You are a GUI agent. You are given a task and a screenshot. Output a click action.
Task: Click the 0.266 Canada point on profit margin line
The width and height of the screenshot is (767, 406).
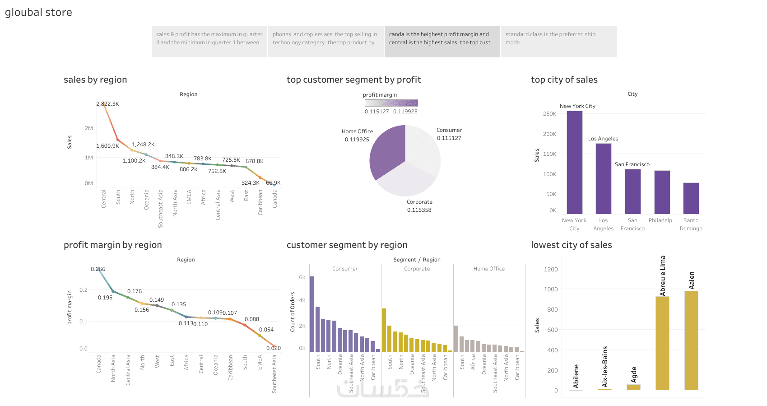(99, 269)
